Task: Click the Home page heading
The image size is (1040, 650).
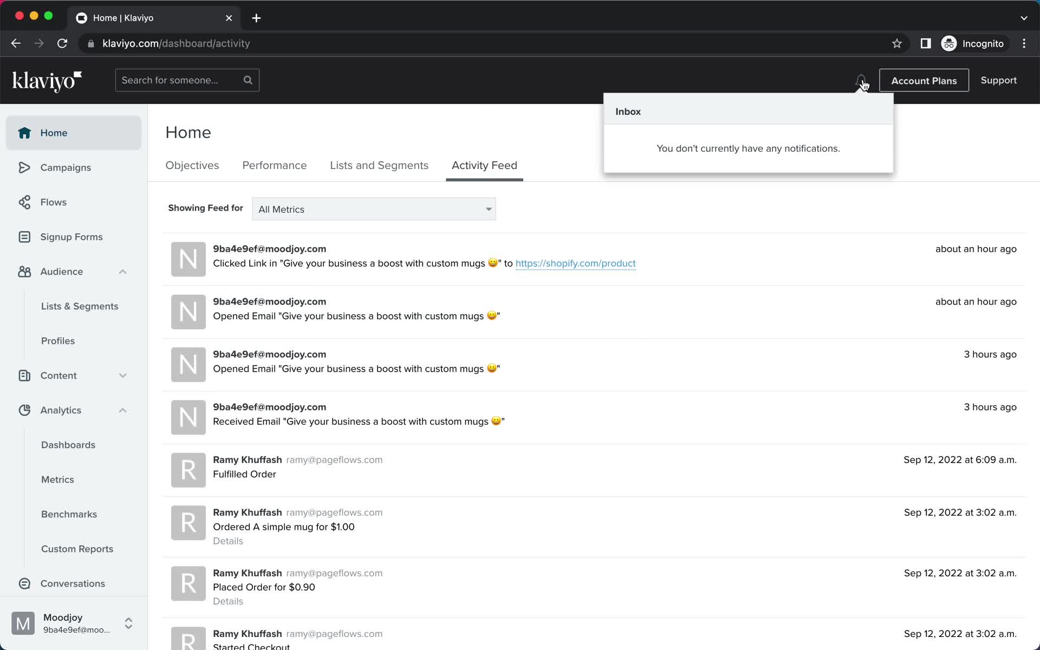Action: click(188, 132)
